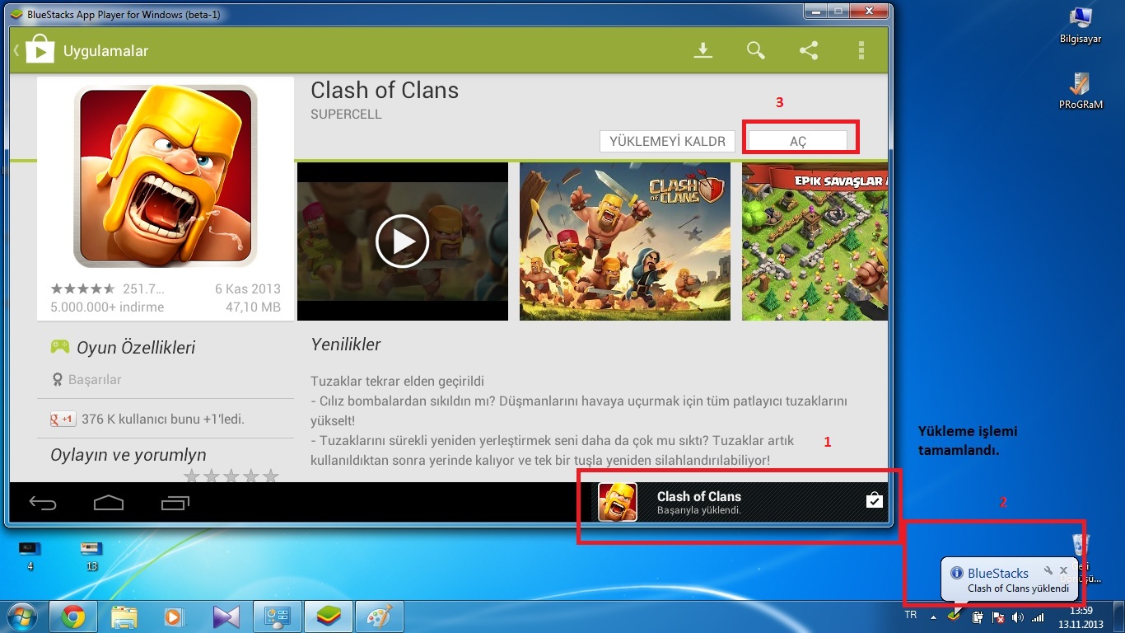Open Windows Media Player from taskbar

(175, 617)
